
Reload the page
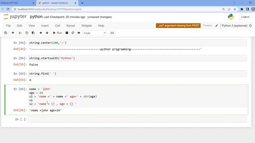[8, 9]
